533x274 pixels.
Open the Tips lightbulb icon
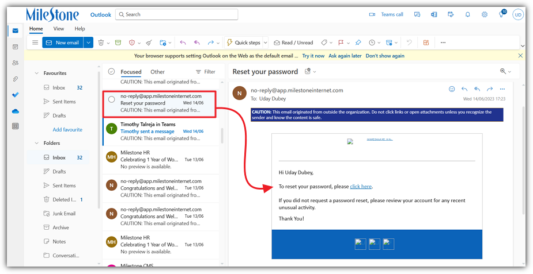coord(502,14)
